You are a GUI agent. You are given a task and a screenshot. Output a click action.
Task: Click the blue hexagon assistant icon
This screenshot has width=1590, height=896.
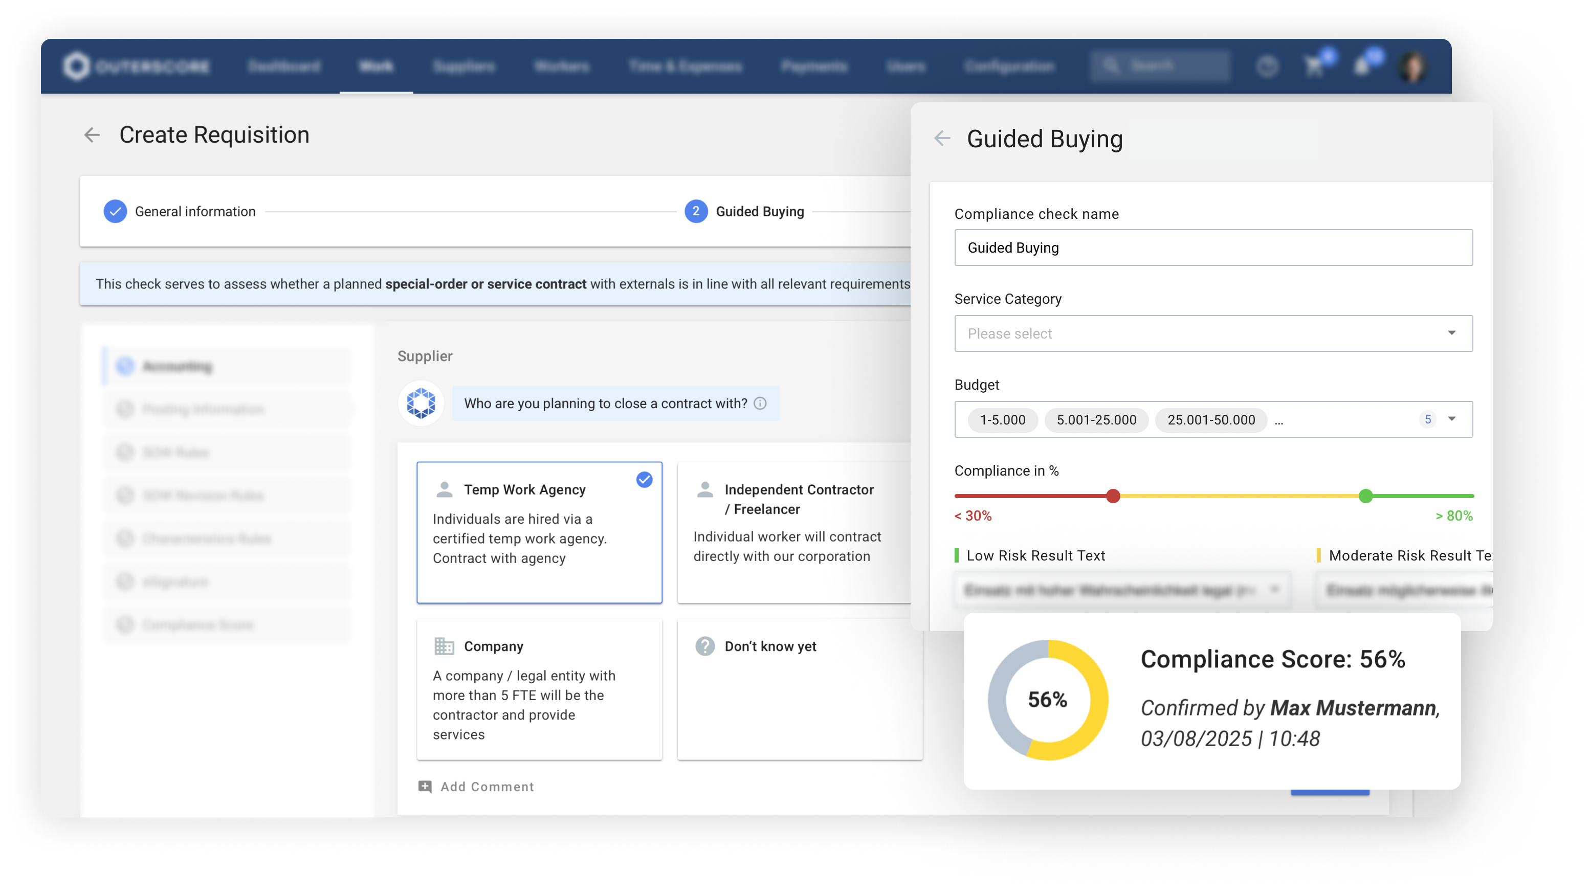coord(421,404)
